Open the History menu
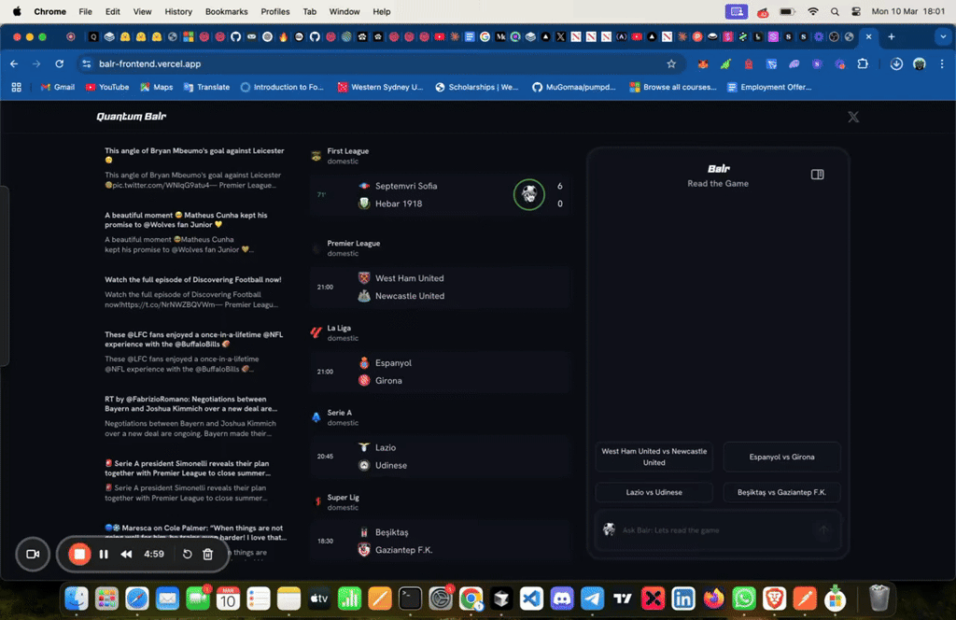The width and height of the screenshot is (956, 620). point(178,11)
